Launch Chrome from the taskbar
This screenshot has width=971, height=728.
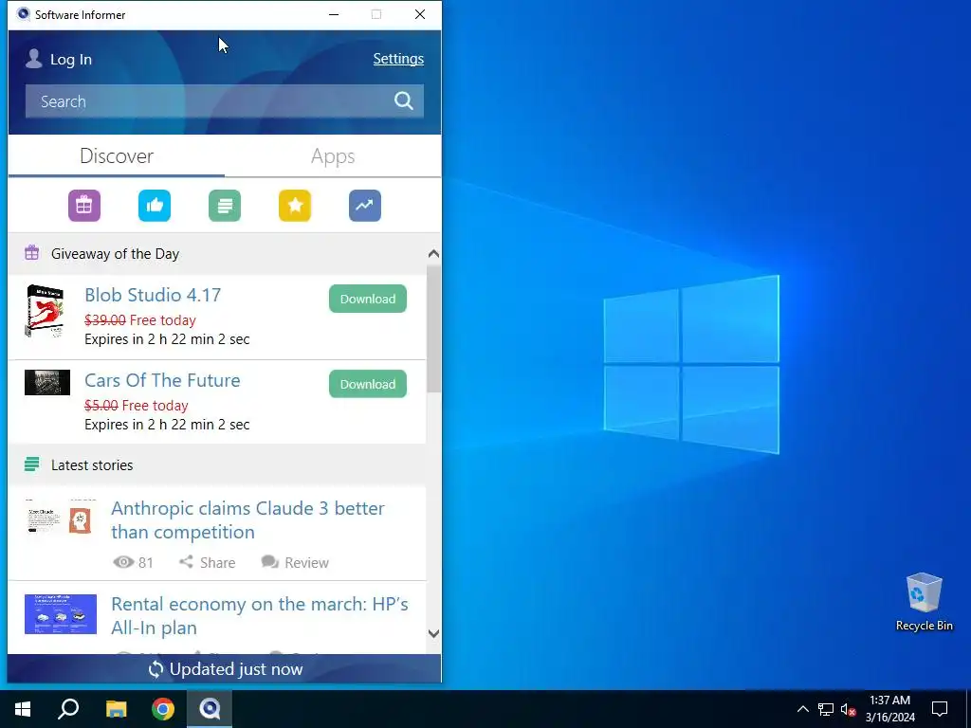click(163, 709)
